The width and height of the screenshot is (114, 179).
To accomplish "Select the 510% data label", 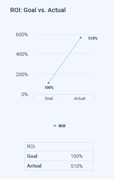I will point(93,38).
